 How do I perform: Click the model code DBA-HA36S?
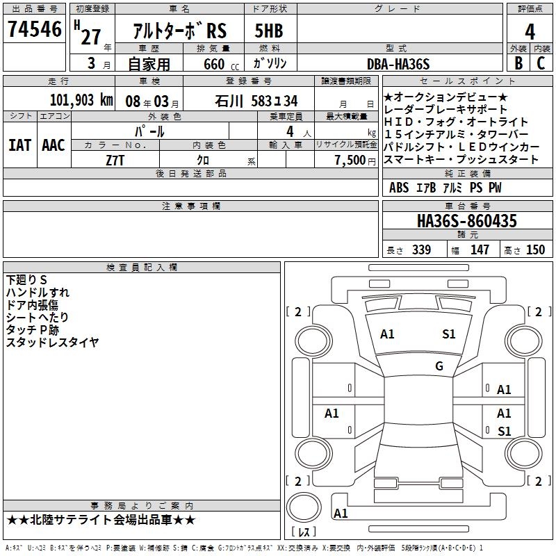398,64
